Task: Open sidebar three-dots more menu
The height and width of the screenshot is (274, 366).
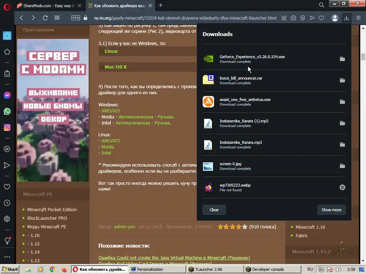Action: (x=7, y=257)
